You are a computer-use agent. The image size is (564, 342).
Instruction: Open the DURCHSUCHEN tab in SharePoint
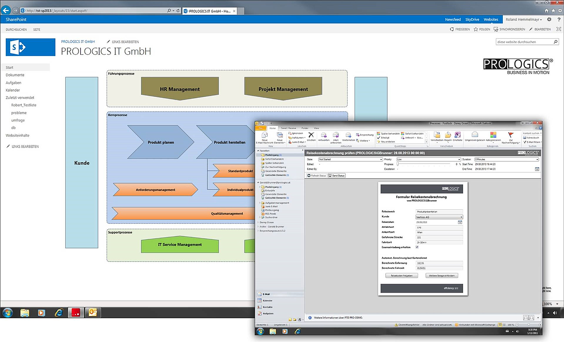[16, 30]
